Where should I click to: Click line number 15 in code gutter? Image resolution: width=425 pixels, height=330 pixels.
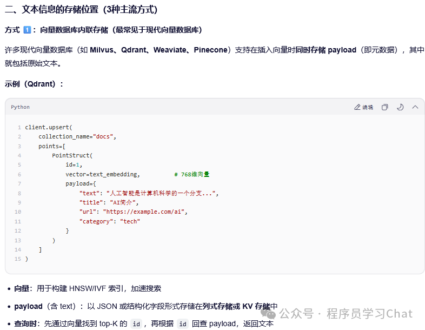click(18, 259)
